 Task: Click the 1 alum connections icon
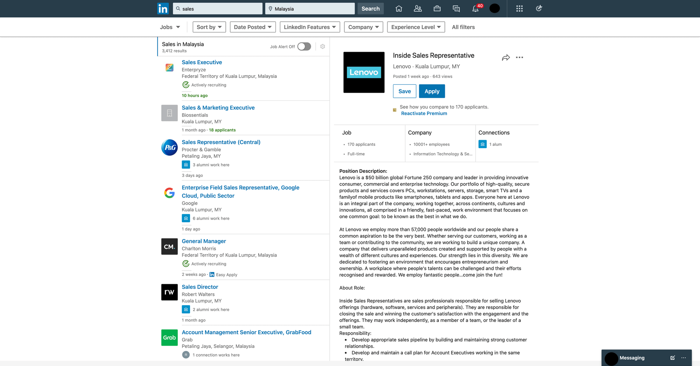click(483, 144)
